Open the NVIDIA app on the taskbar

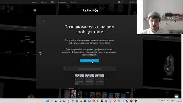click(x=102, y=101)
